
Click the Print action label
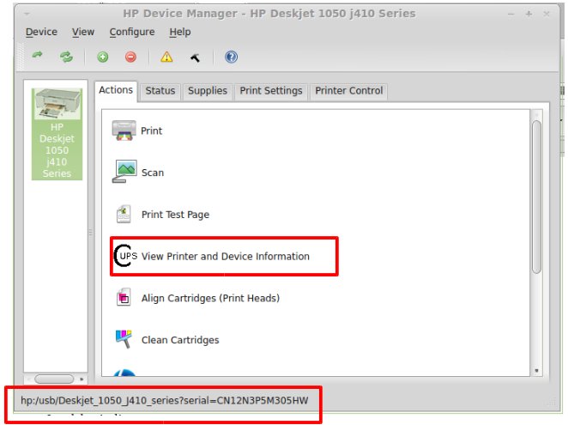tap(151, 131)
